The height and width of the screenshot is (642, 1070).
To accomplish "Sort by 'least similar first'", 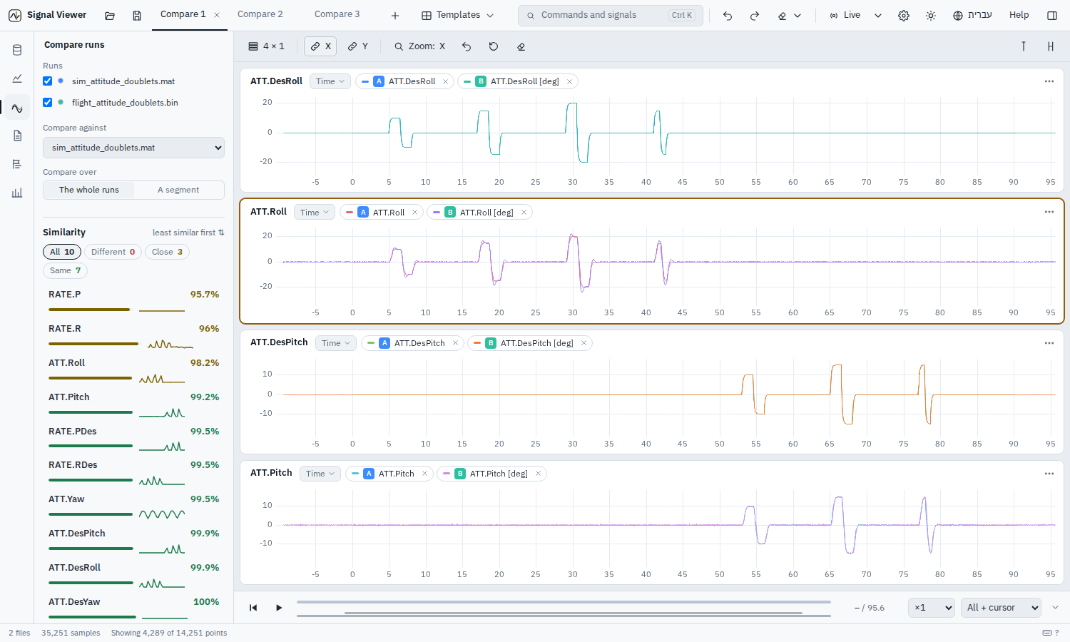I will pos(188,233).
